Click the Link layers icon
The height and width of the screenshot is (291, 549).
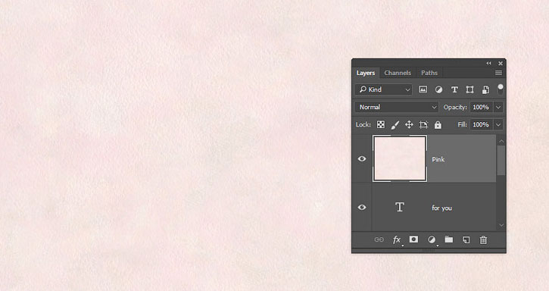pos(379,239)
